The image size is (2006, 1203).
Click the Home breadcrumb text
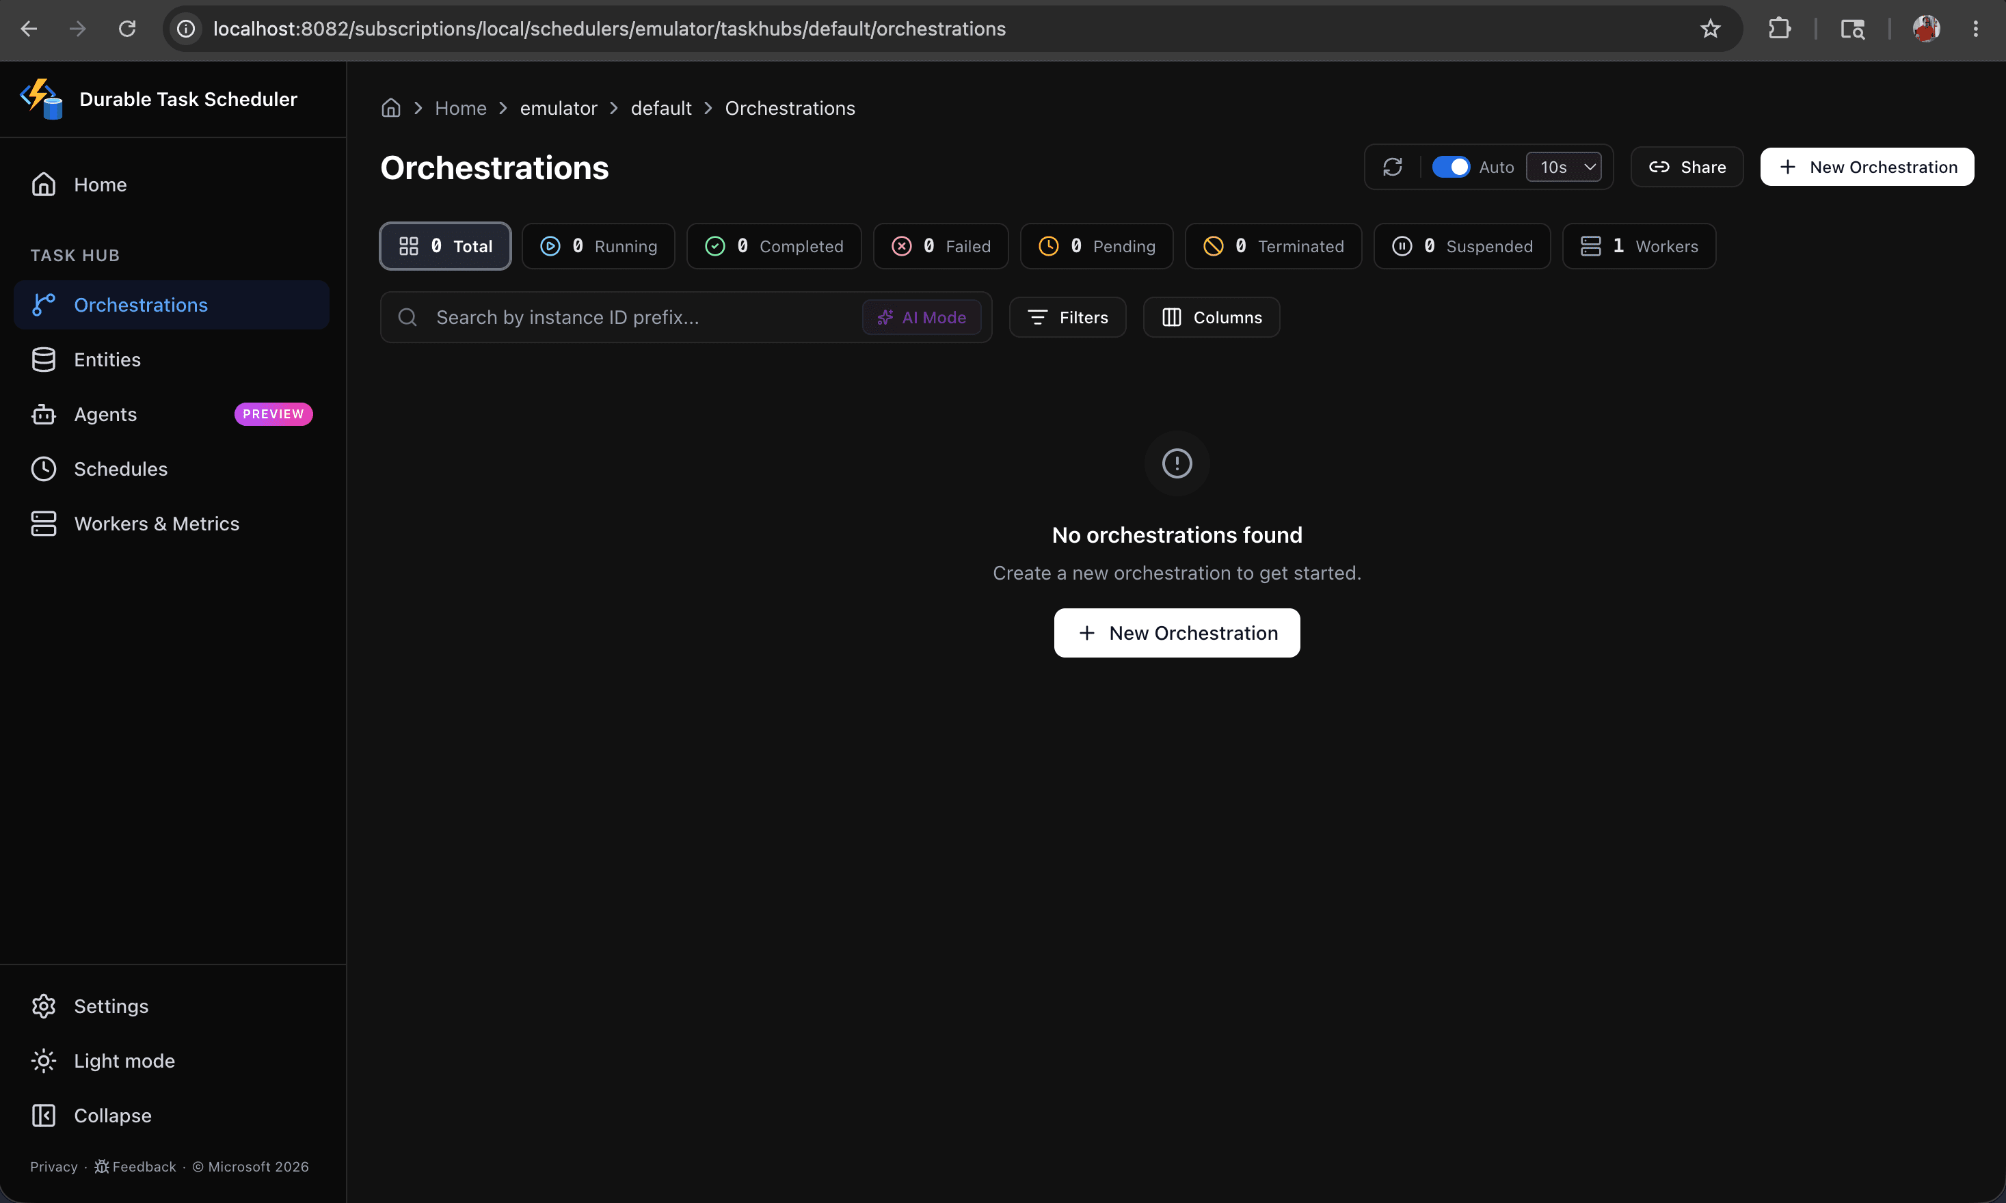pos(461,108)
